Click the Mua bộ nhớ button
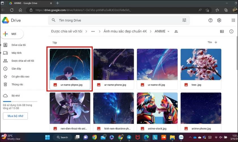This screenshot has width=238, height=142. tap(15, 116)
